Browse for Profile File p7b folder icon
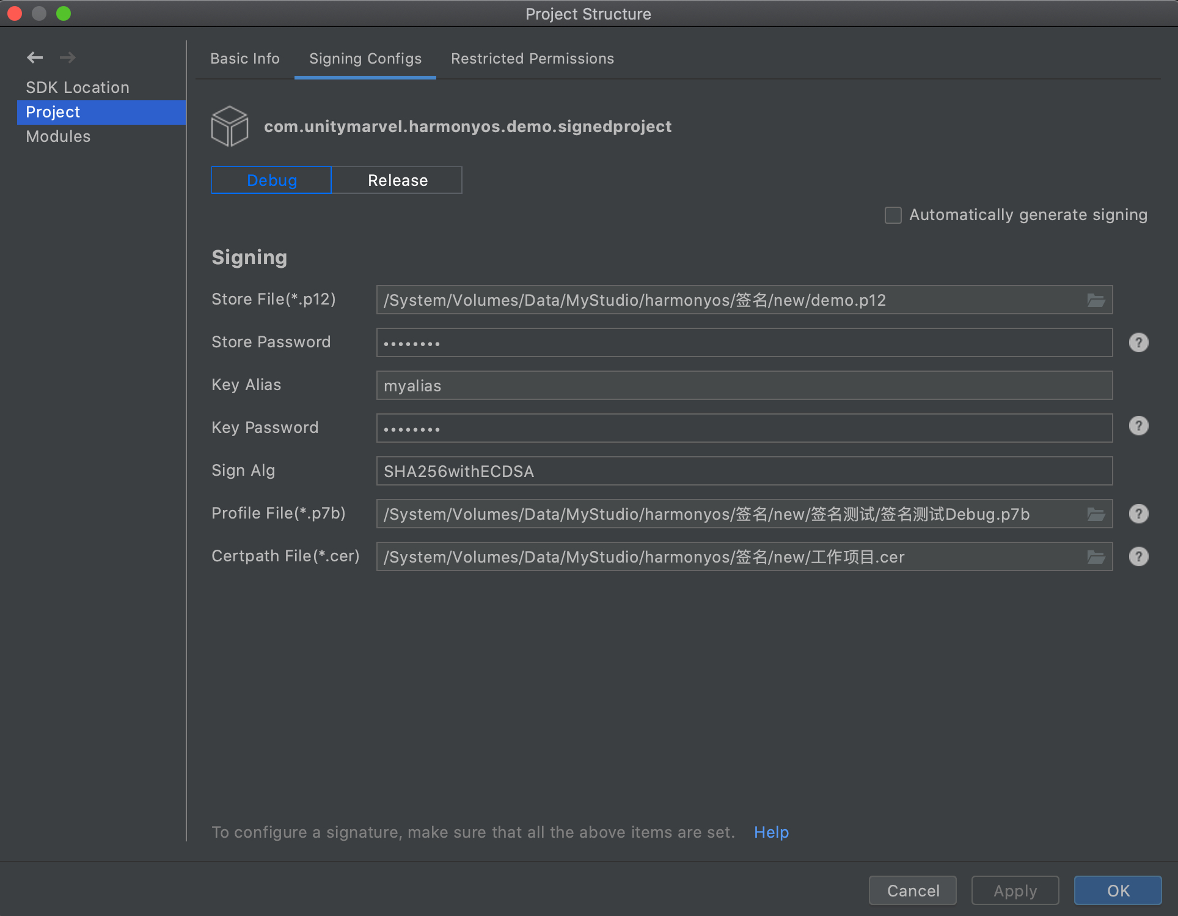This screenshot has width=1178, height=916. [1096, 514]
